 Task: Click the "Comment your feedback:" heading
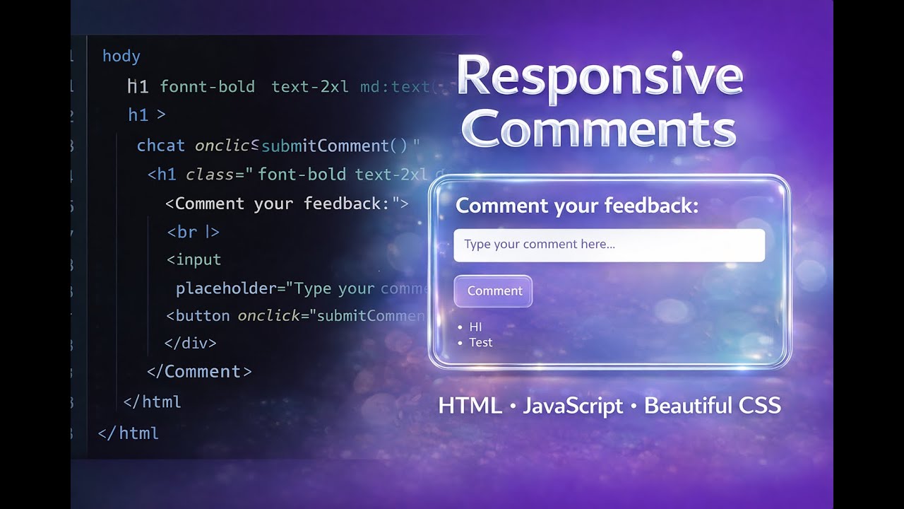click(577, 206)
